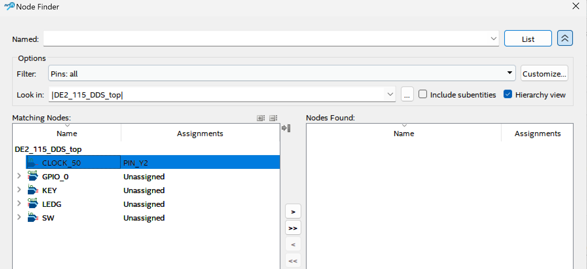Select the KEY node row
The image size is (587, 269).
point(146,190)
